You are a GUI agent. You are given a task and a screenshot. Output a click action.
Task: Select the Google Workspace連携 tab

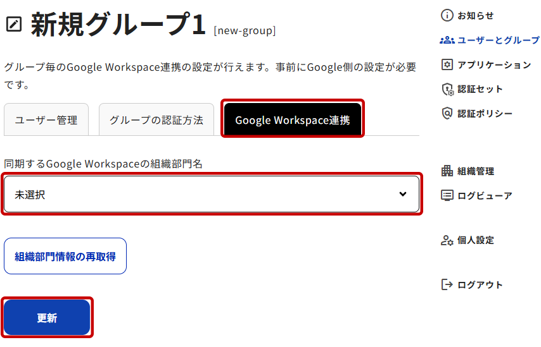tap(292, 119)
